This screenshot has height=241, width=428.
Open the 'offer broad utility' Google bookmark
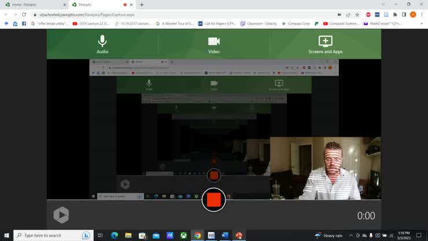(49, 24)
